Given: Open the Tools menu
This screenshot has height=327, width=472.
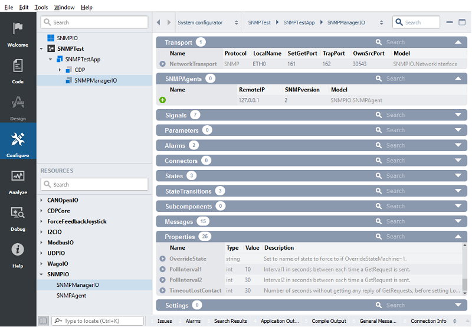Looking at the screenshot, I should (41, 7).
